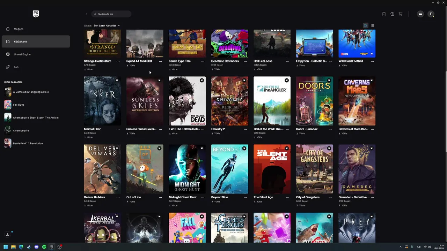Image resolution: width=447 pixels, height=251 pixels.
Task: Open Discord from the taskbar
Action: click(x=36, y=247)
